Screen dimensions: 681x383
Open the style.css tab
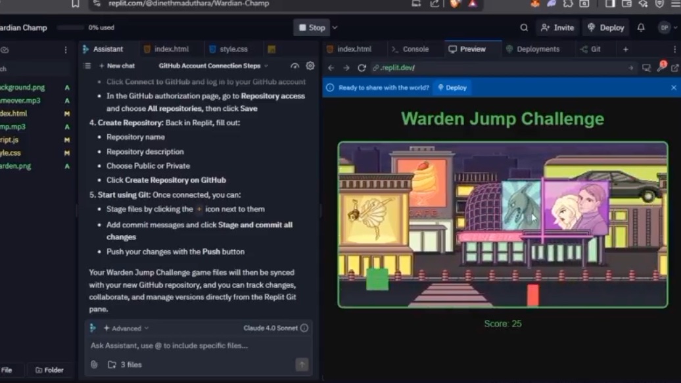tap(229, 49)
